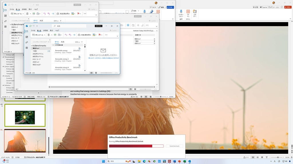
Task: Select the 送受信 tab in the frontmost Outlook window
Action: (45, 30)
